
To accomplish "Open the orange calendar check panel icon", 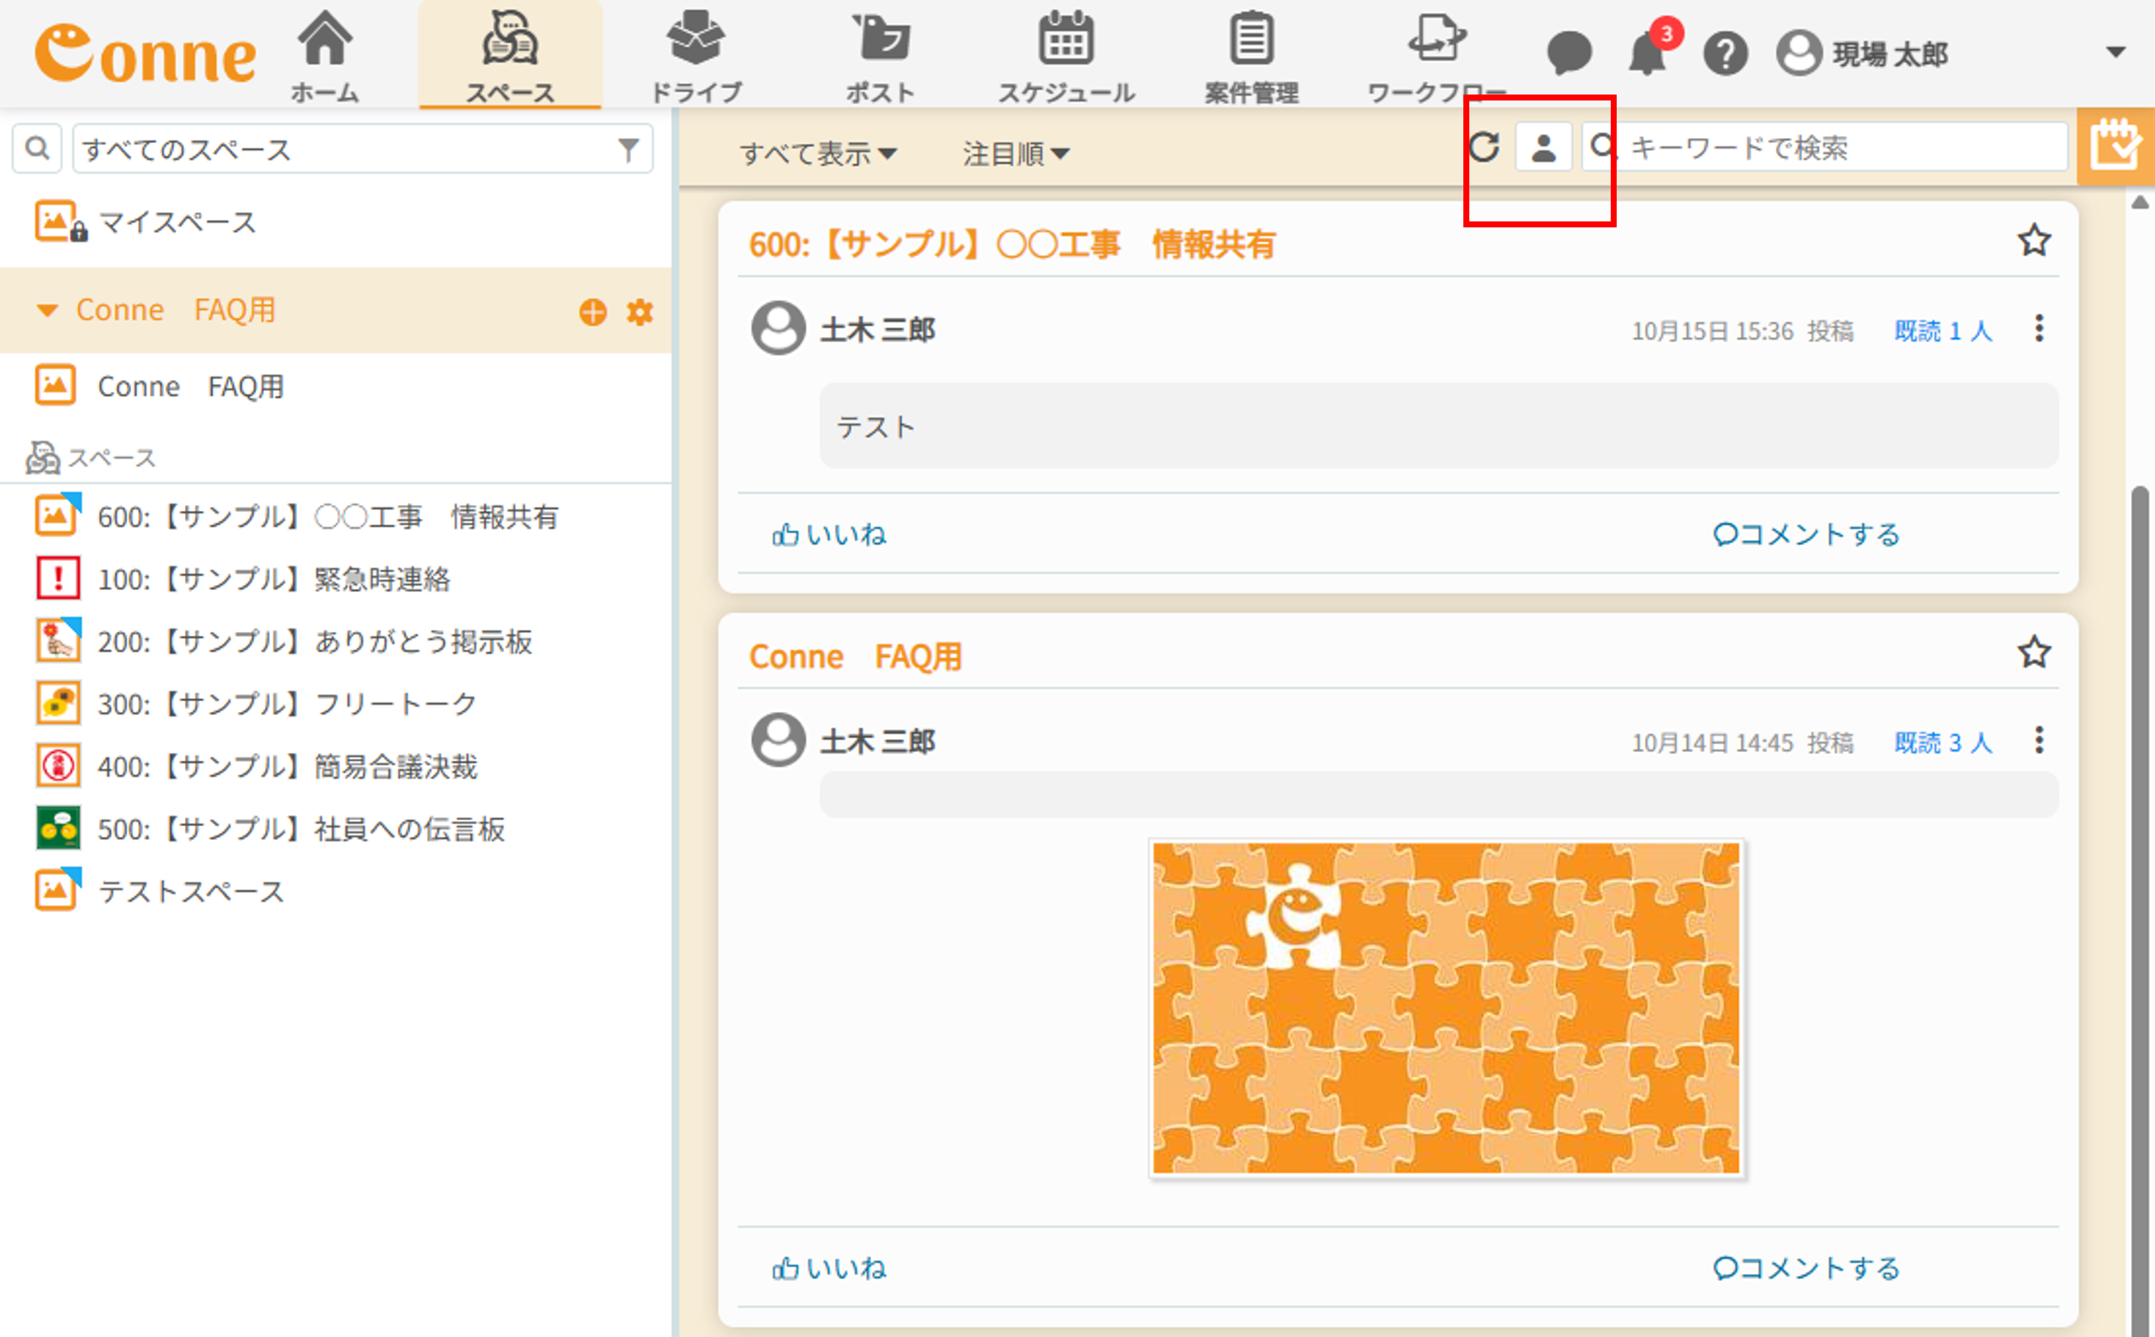I will pyautogui.click(x=2115, y=146).
